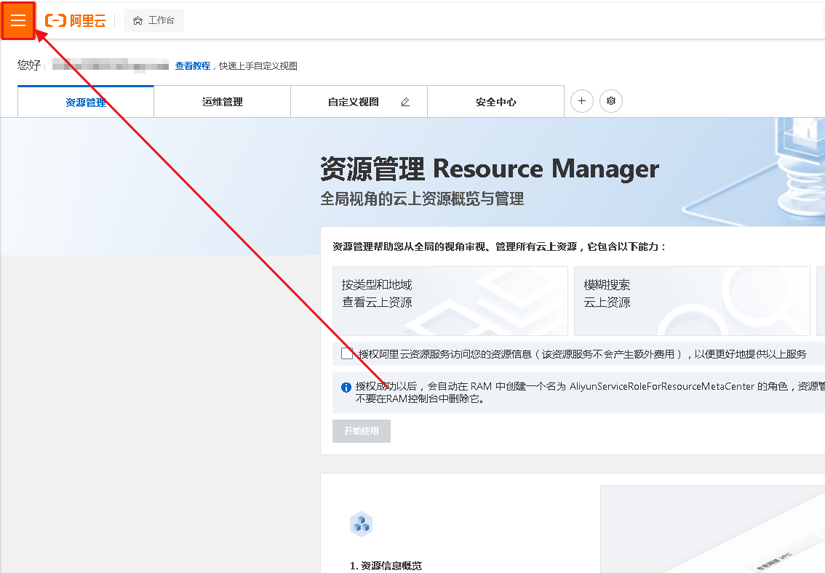Switch to the 安全中心 tab

click(x=495, y=102)
